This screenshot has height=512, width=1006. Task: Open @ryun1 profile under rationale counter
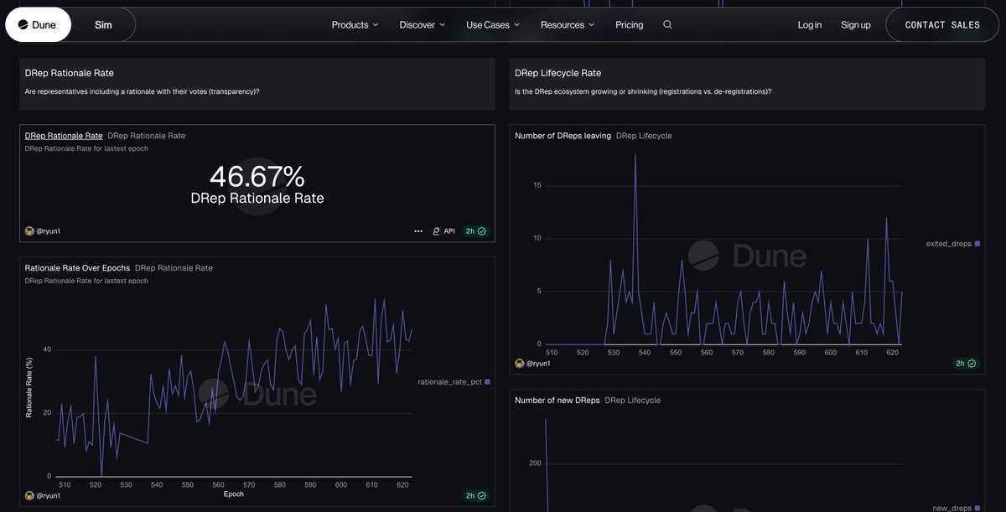[48, 231]
